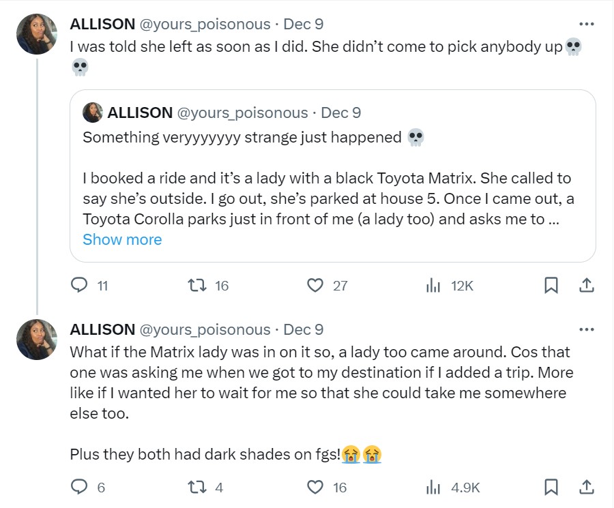614x508 pixels.
Task: Like the second tweet with 16 likes
Action: pyautogui.click(x=315, y=487)
